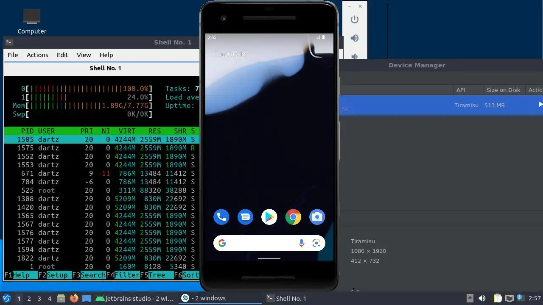Select htop process row with PID 1822
The height and width of the screenshot is (305, 543).
pos(102,258)
